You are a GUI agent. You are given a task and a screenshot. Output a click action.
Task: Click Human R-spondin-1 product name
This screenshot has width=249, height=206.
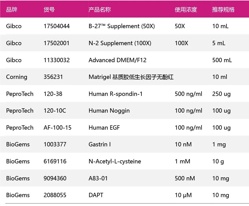(115, 94)
